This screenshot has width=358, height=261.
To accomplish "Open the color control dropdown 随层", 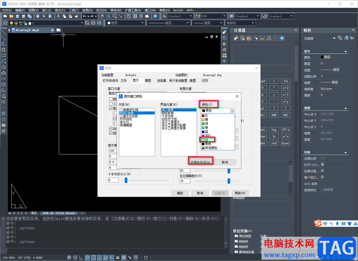I will tap(125, 23).
